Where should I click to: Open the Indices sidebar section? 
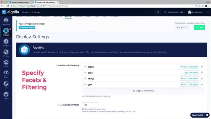(6, 32)
